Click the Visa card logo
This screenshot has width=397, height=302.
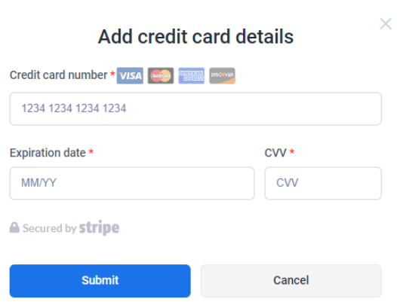click(130, 75)
